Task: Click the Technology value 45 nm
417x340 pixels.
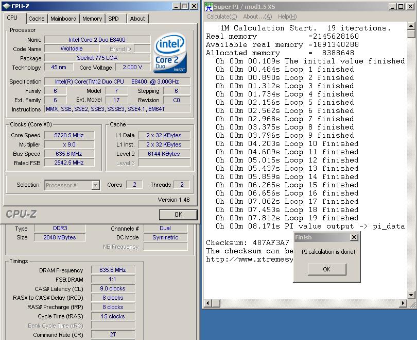Action: click(59, 67)
